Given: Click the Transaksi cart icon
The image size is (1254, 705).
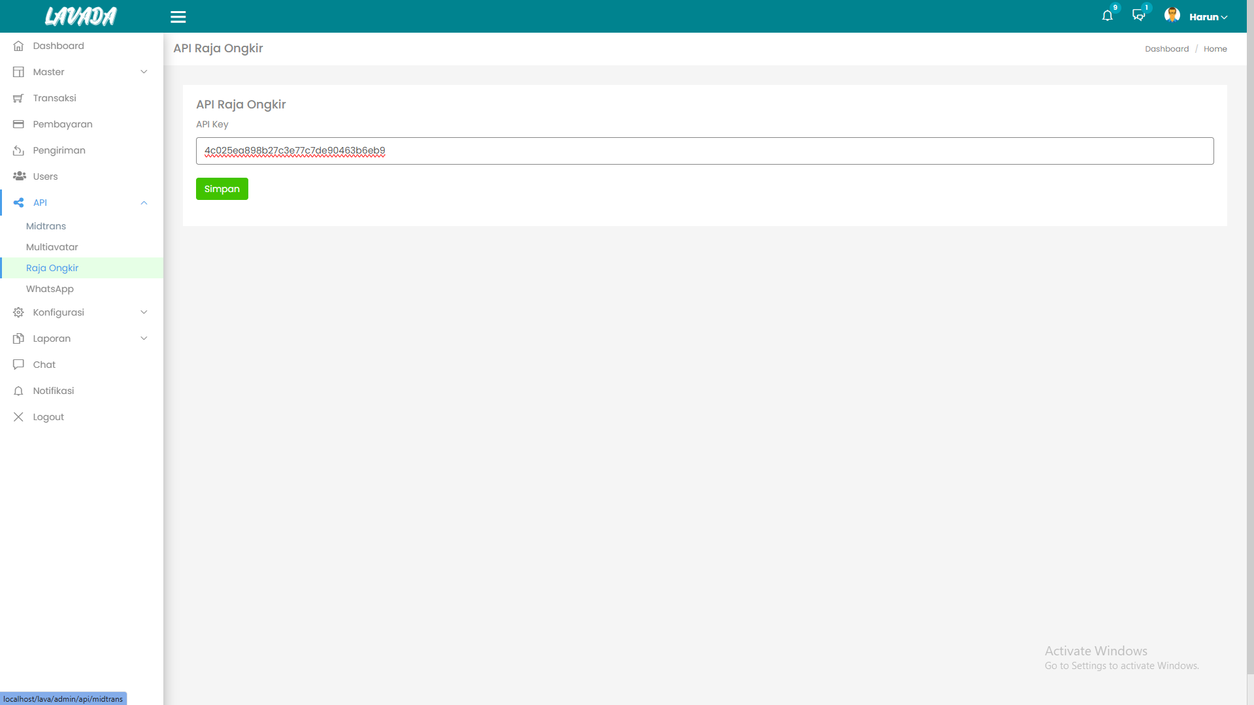Looking at the screenshot, I should (18, 98).
